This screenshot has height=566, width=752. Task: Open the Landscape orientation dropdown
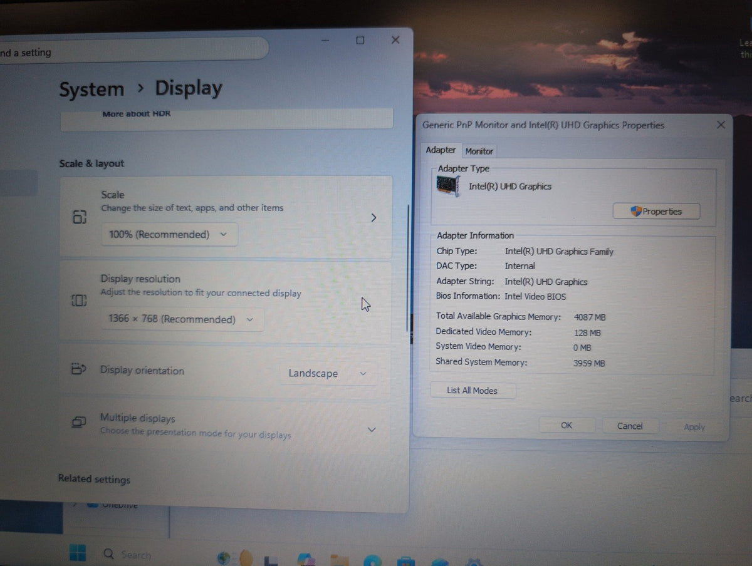point(328,373)
